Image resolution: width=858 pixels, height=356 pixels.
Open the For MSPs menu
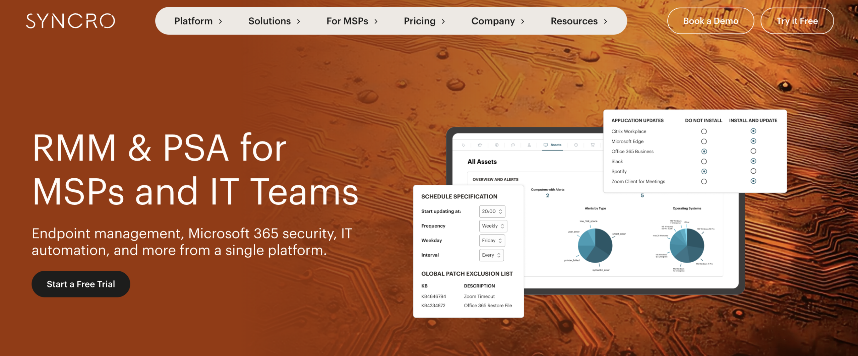pyautogui.click(x=352, y=21)
